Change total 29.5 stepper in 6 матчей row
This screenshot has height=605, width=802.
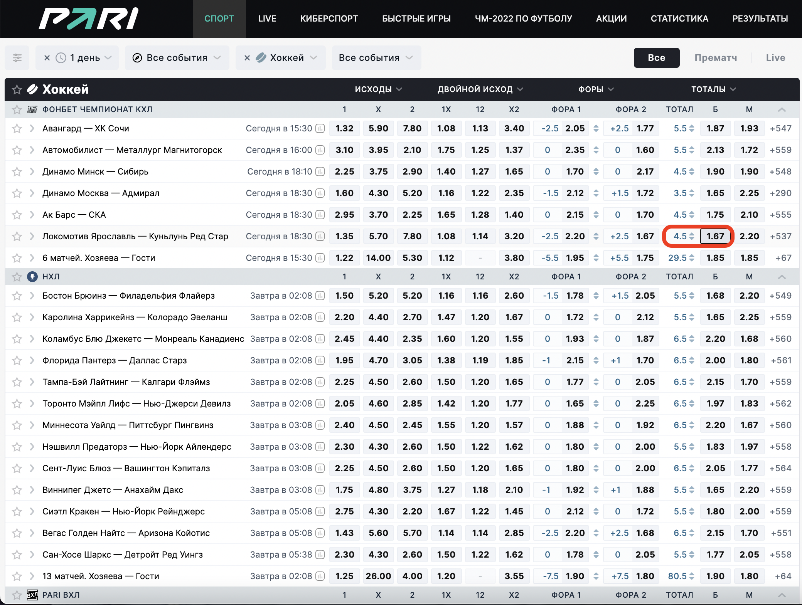[692, 258]
